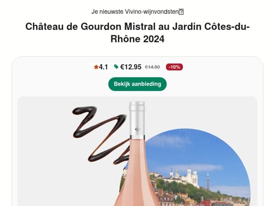Click the missing emoji glyph after wijnvondsten
The height and width of the screenshot is (206, 275).
181,12
